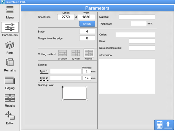Image resolution: width=175 pixels, height=131 pixels.
Task: Go to the Edging section
Action: [10, 83]
